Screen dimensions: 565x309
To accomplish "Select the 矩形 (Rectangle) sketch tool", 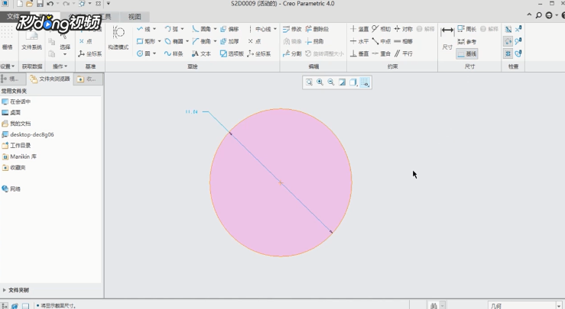I will click(146, 41).
